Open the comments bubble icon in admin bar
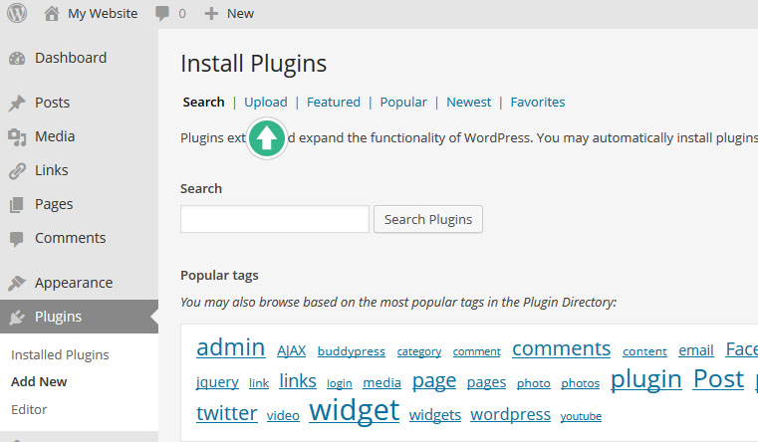 (162, 14)
